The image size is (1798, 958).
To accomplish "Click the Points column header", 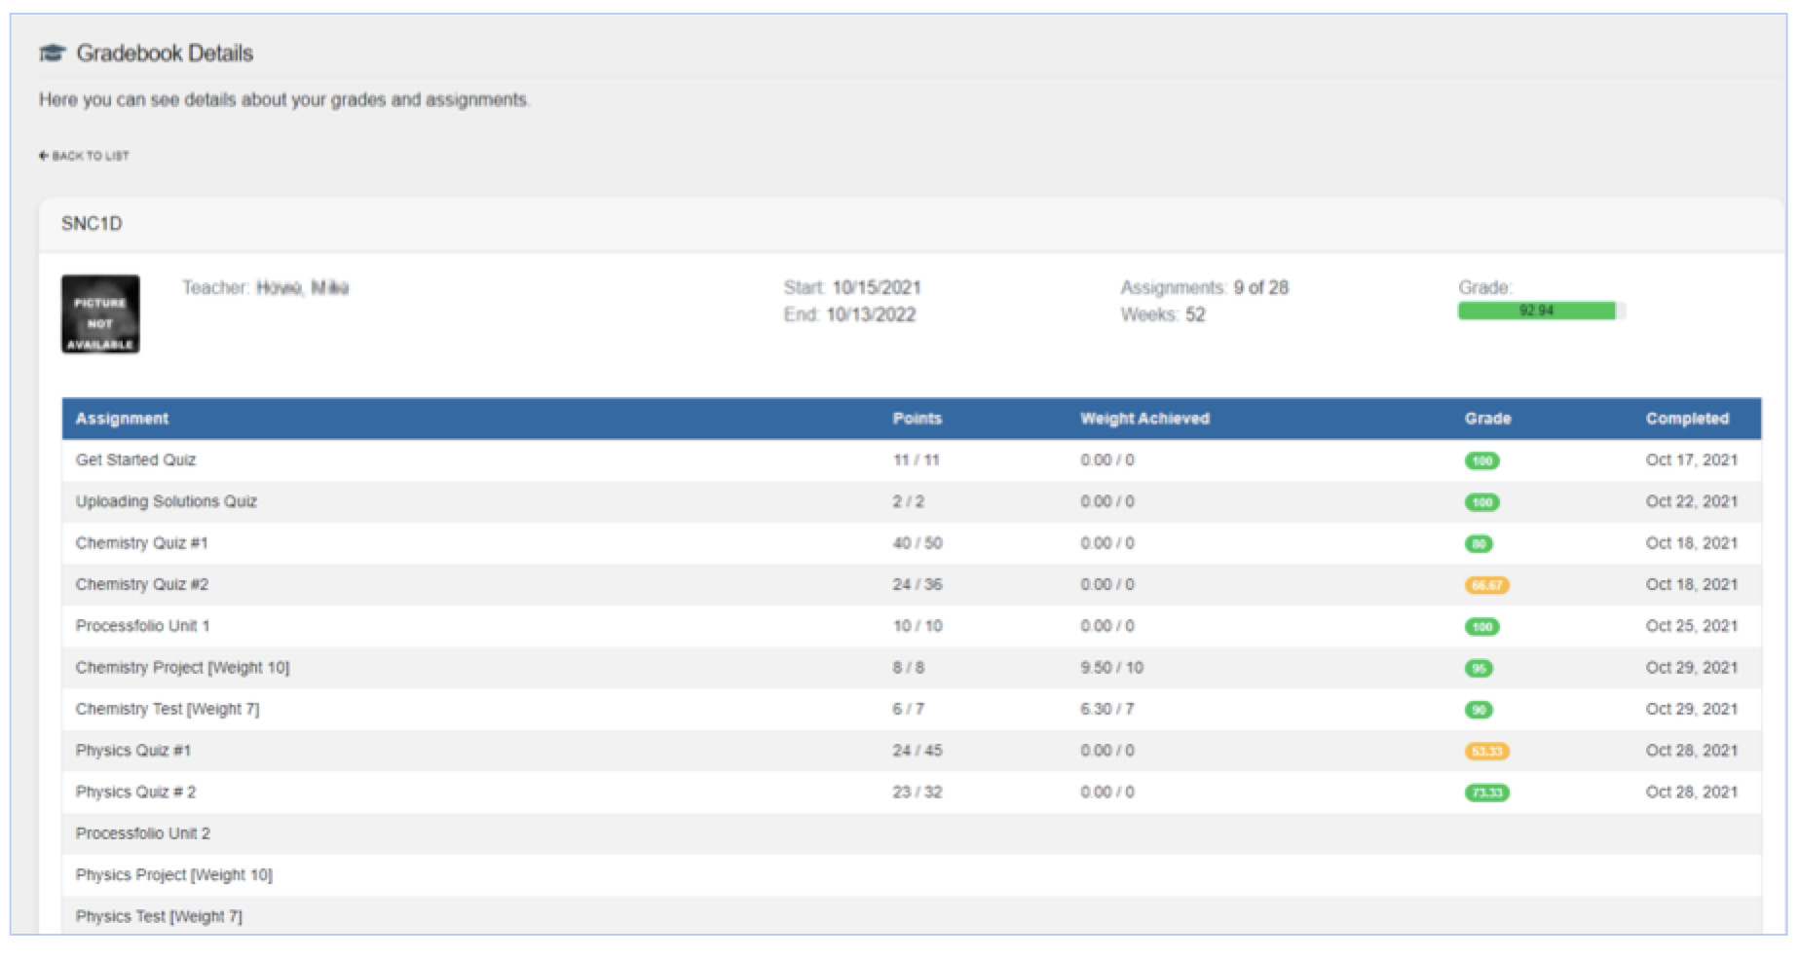I will coord(917,419).
